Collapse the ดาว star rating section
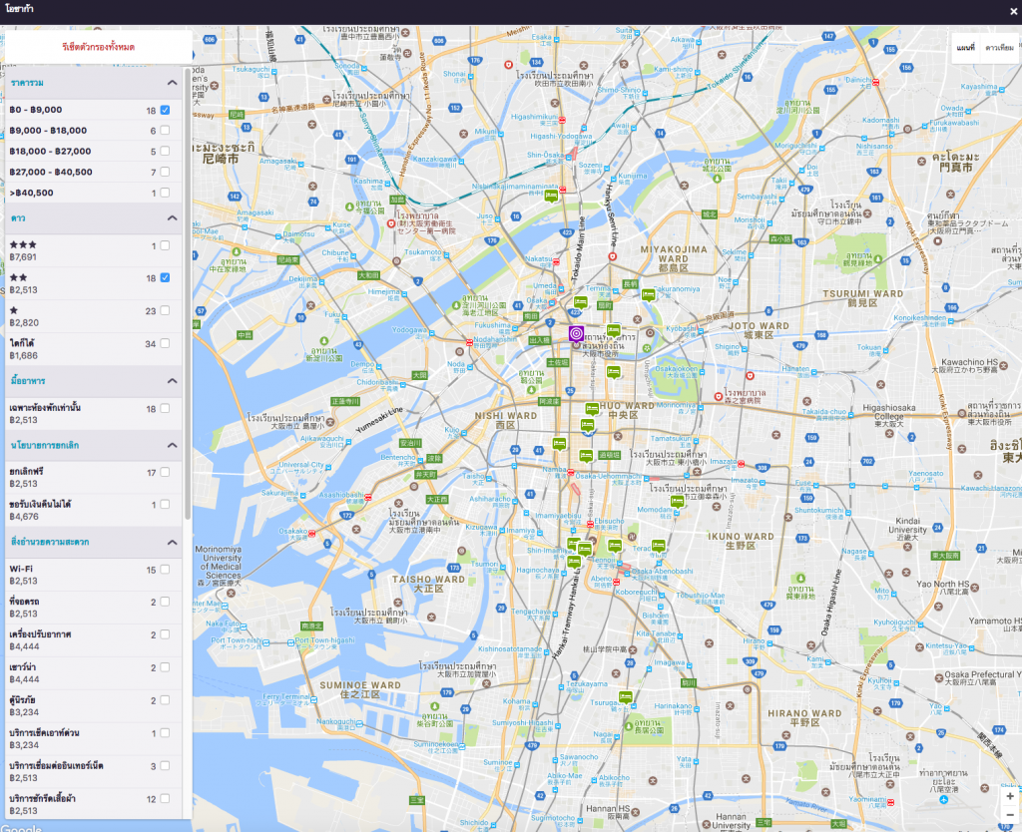The image size is (1022, 832). 172,217
